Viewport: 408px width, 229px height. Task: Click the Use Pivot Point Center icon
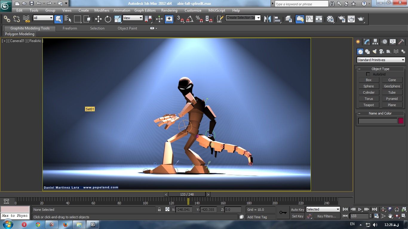(148, 19)
